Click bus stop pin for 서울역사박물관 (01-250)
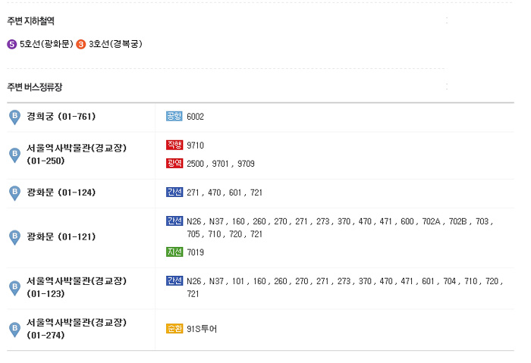The image size is (531, 363). coord(14,155)
